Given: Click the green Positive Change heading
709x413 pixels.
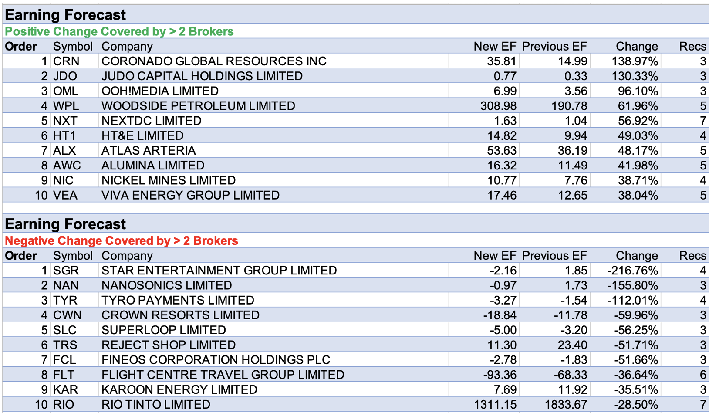Looking at the screenshot, I should pos(119,31).
